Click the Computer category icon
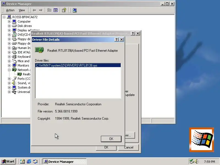Screen dimensions: 220x165 coord(14,21)
